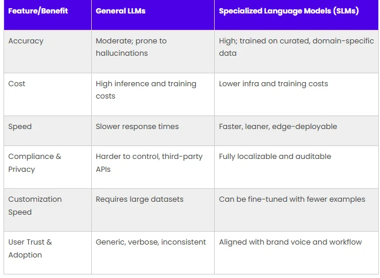Select 'Requires large datasets' cell

coord(139,199)
